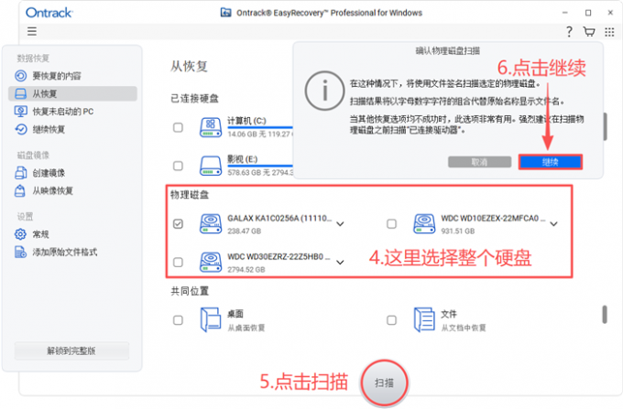The image size is (623, 409).
Task: Open the shopping cart icon
Action: point(589,31)
